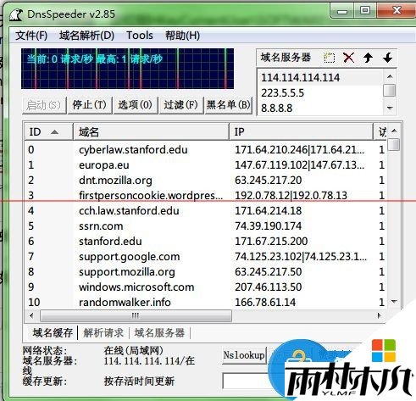
Task: Click the 停止(T) button
Action: (x=89, y=105)
